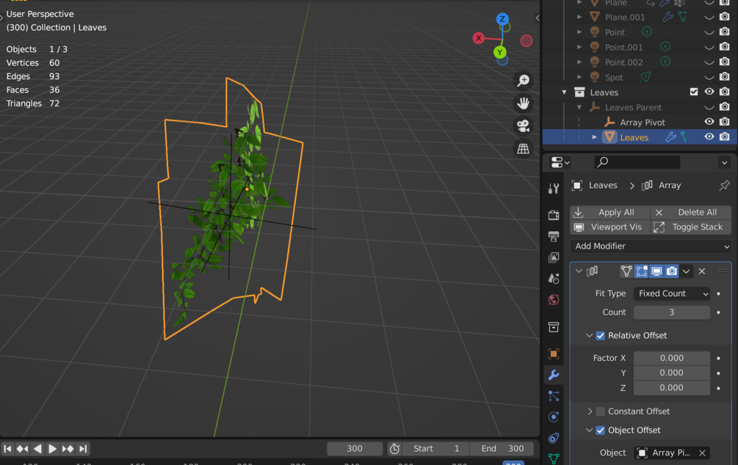Toggle camera view with the camera icon
The width and height of the screenshot is (738, 465).
coord(524,126)
